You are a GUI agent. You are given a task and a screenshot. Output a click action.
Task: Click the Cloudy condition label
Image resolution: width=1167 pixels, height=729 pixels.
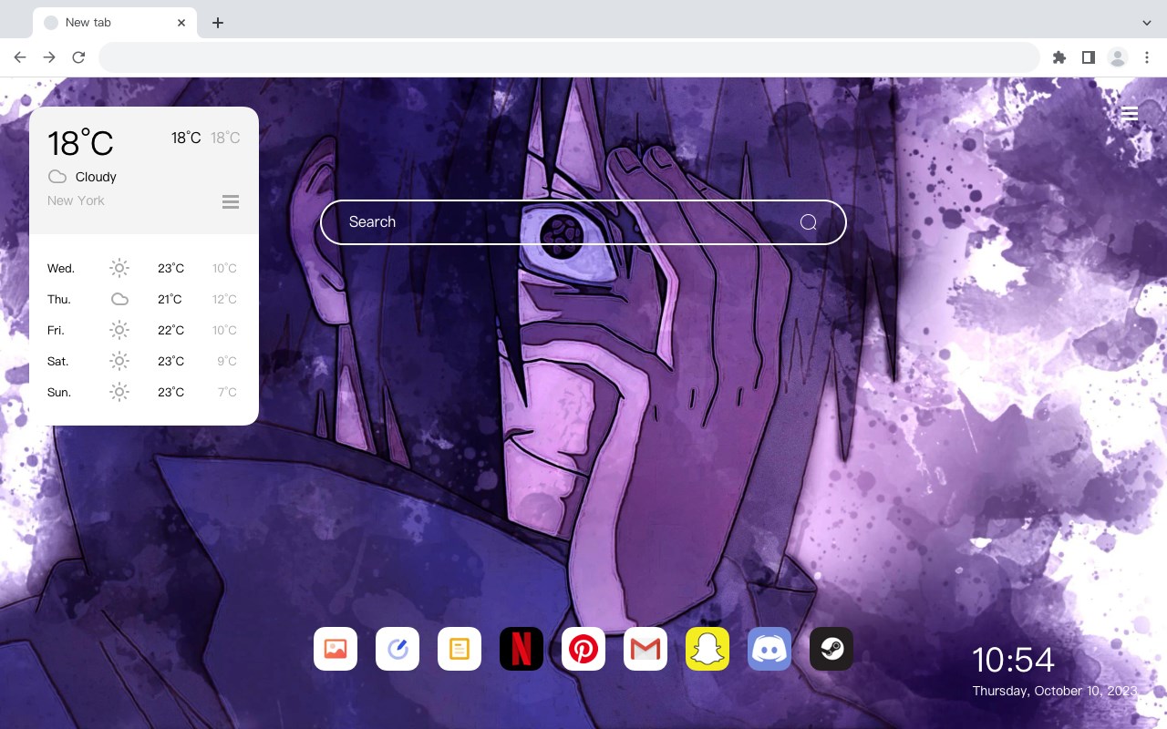[x=96, y=177]
